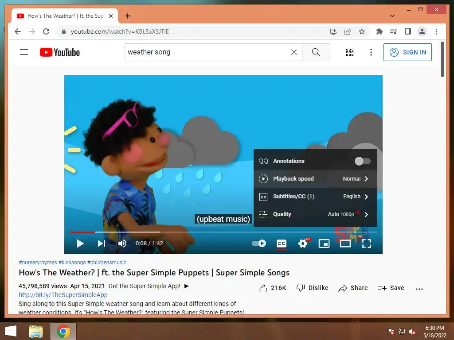Open Subtitles/CC submenu
The image size is (454, 340).
(x=315, y=197)
